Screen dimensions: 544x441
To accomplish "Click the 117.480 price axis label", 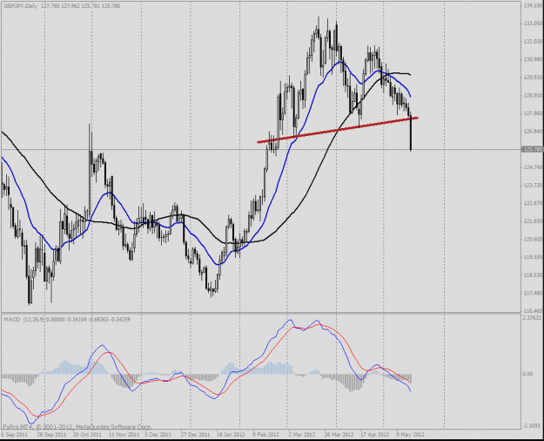I will coord(533,294).
